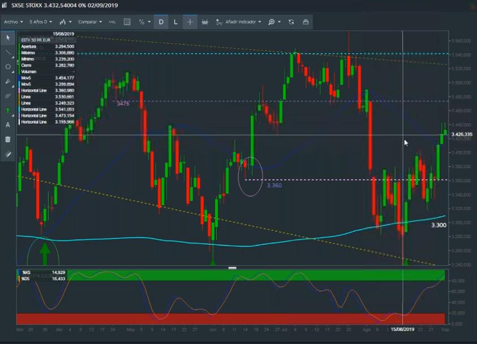Click the big green up arrow drawing on chart

tap(45, 253)
